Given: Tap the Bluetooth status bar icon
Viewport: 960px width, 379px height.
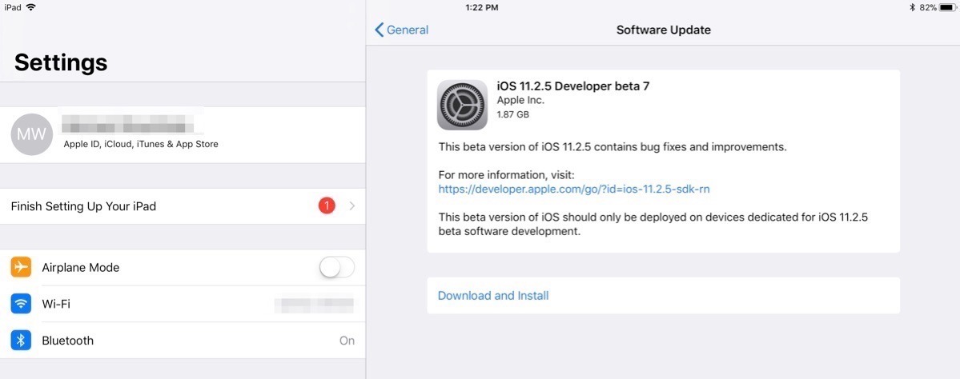Looking at the screenshot, I should tap(912, 7).
